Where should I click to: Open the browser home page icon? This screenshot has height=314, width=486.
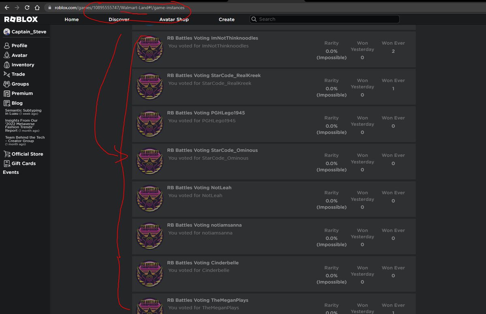[x=37, y=8]
